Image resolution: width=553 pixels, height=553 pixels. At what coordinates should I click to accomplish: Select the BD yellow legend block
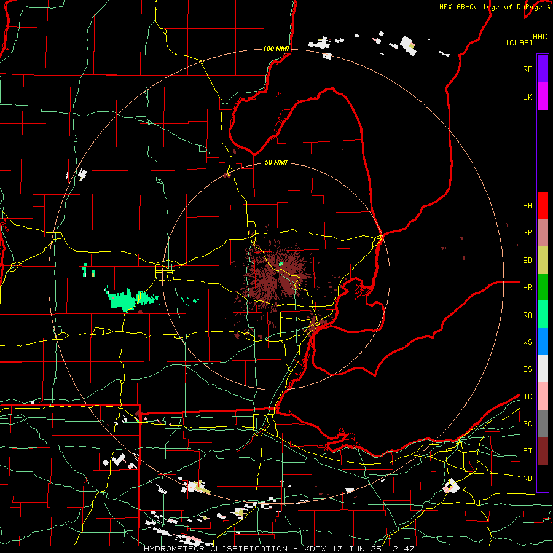tap(543, 261)
